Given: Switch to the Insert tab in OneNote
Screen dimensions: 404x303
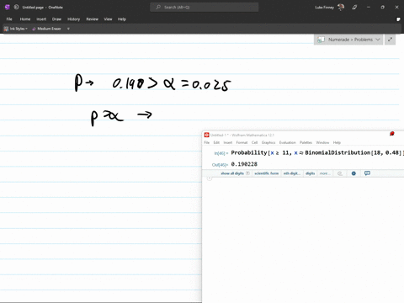Looking at the screenshot, I should (41, 19).
